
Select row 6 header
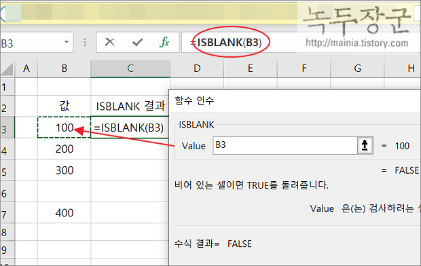[7, 191]
